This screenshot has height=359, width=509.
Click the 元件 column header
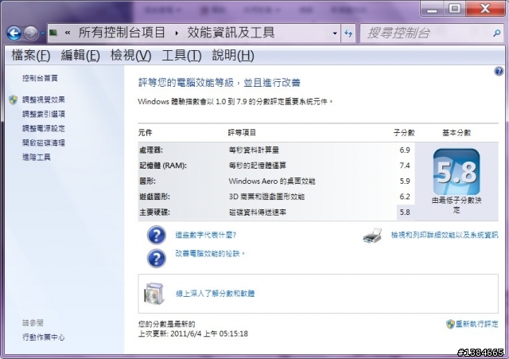click(x=145, y=133)
